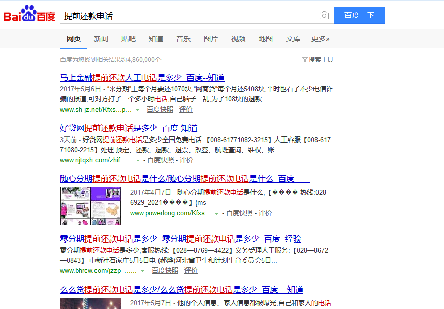444x309 pixels.
Task: Click the www.sh-jz.net/Kfxs URL
Action: coord(96,110)
